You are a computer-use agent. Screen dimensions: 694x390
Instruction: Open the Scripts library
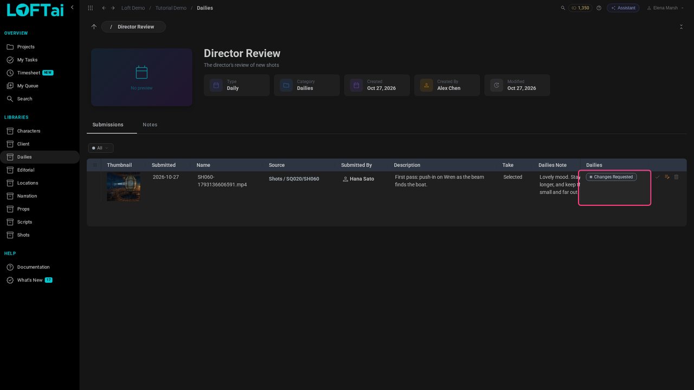[x=40, y=222]
